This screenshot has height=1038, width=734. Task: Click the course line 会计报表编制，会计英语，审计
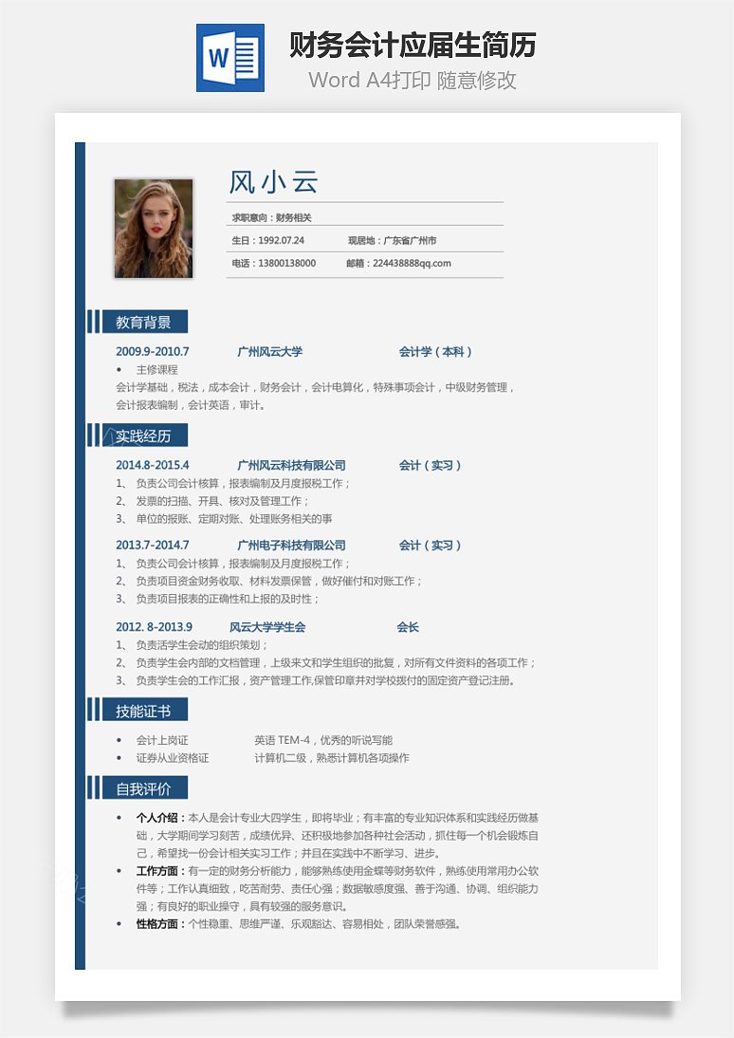pyautogui.click(x=191, y=405)
